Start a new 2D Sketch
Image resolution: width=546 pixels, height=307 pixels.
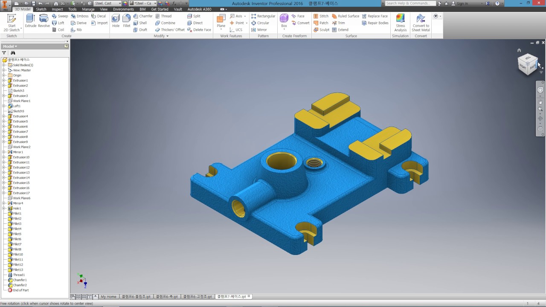(x=12, y=23)
